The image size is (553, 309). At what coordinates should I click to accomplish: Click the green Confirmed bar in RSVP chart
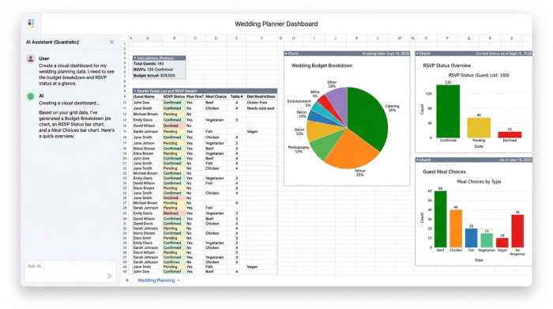tap(448, 111)
